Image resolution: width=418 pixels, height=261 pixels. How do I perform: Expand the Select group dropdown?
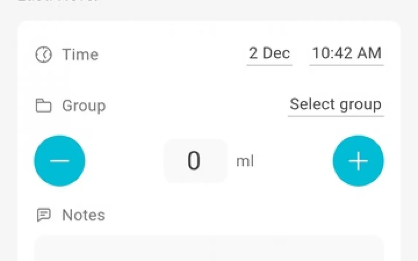click(x=336, y=105)
